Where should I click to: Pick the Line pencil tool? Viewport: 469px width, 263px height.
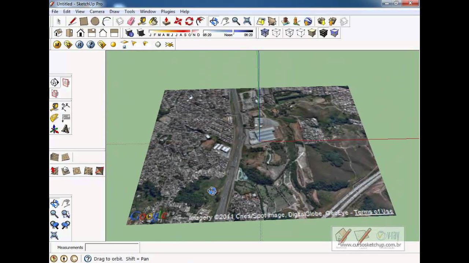click(x=73, y=22)
